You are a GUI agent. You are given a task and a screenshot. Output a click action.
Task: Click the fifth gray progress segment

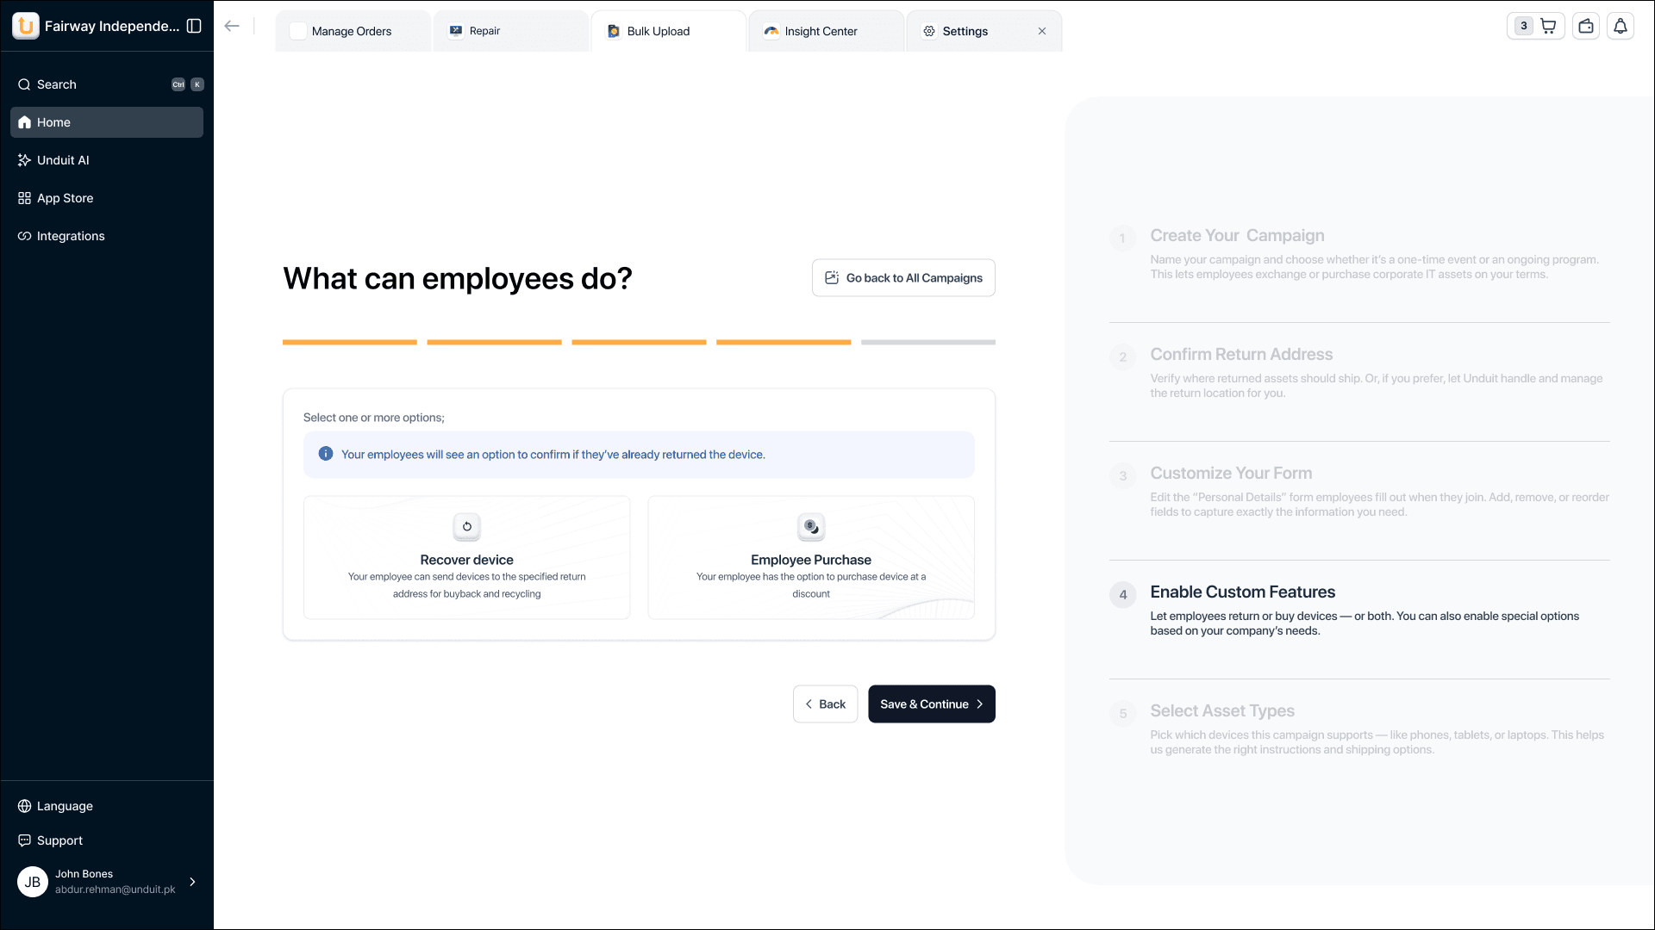(927, 342)
